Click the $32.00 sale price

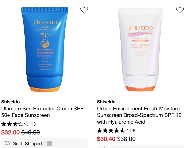pos(11,132)
